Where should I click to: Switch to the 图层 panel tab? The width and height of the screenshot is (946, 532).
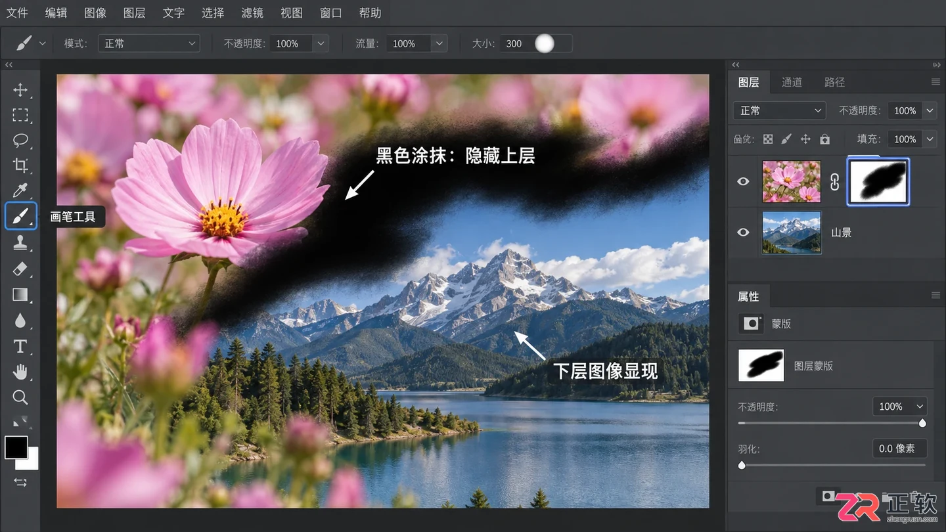(x=748, y=82)
